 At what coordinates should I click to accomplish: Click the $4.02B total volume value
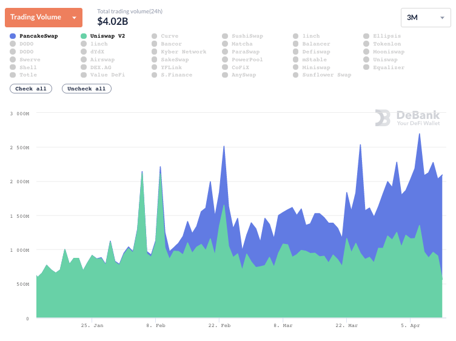[113, 21]
